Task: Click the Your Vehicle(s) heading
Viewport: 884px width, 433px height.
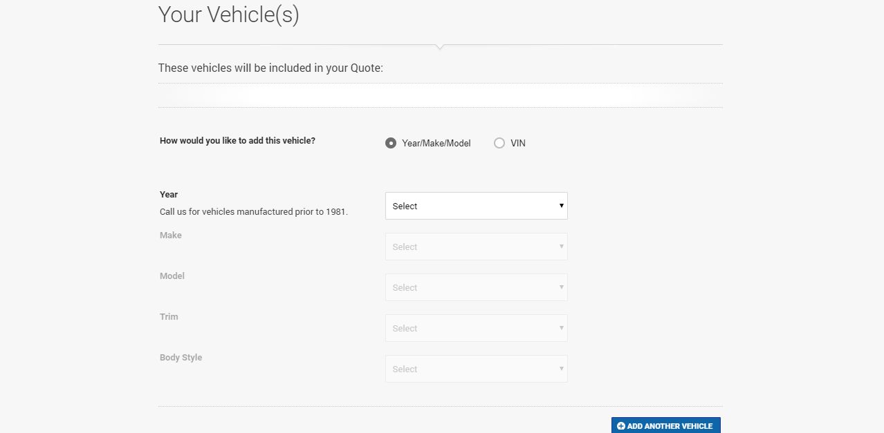Action: (229, 14)
